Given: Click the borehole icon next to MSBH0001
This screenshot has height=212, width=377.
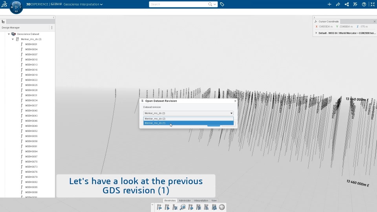Looking at the screenshot, I should pyautogui.click(x=22, y=44).
